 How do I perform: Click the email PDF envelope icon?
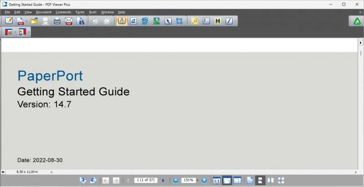coord(69,21)
